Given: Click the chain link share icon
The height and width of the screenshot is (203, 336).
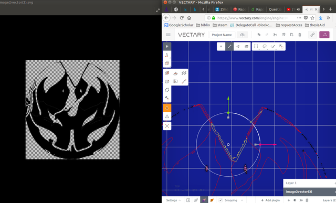Looking at the screenshot, I should click(x=312, y=35).
